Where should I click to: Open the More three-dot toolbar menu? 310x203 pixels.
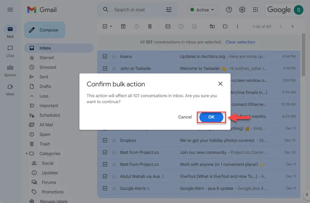pos(237,26)
